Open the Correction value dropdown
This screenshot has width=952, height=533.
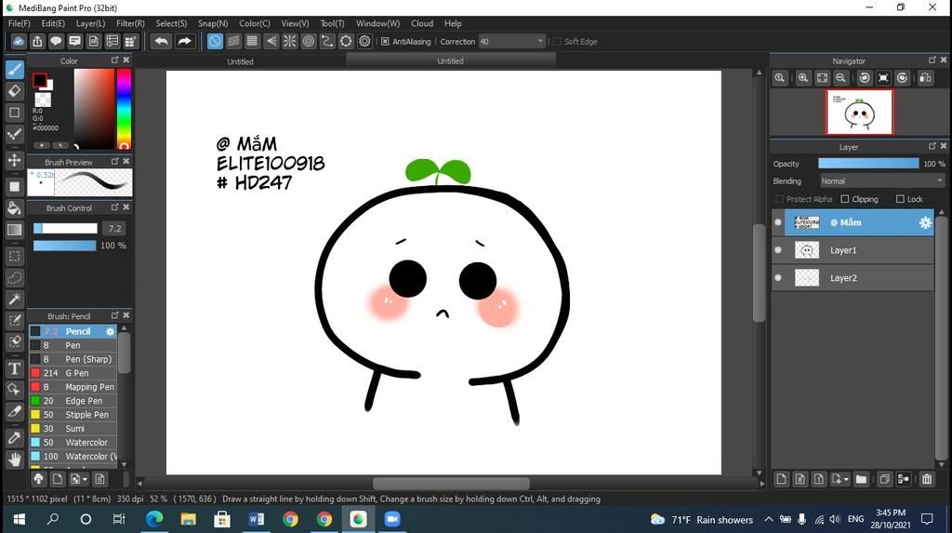pyautogui.click(x=540, y=41)
